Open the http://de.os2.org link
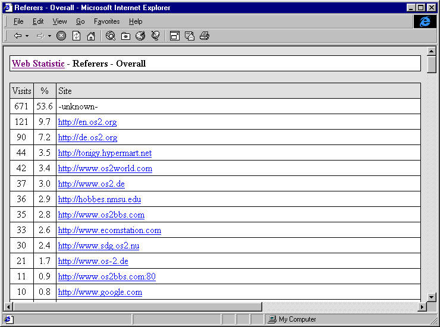Screen dimensions: 440x327 (87, 137)
